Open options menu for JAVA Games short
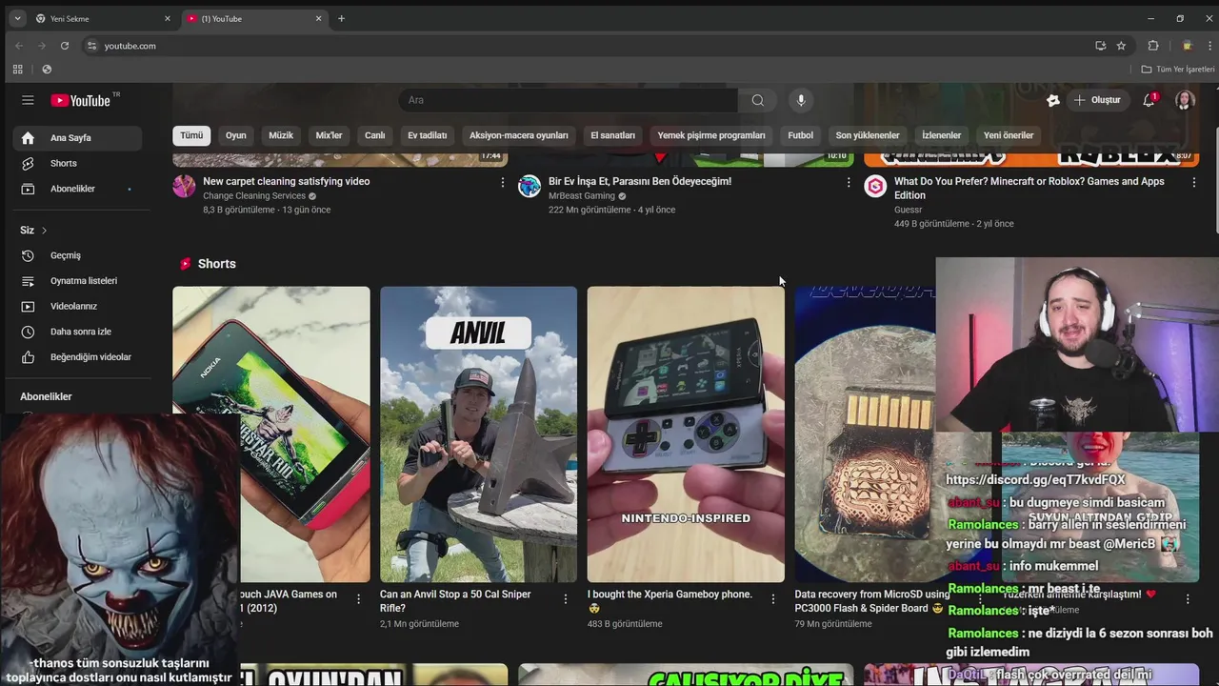Screen dimensions: 1219x686 [x=358, y=599]
